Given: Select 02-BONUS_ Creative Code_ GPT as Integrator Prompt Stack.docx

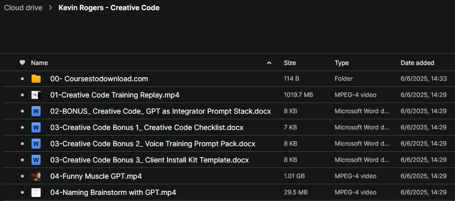Looking at the screenshot, I should [160, 111].
